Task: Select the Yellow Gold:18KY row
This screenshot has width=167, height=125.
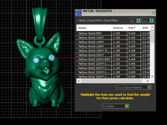Action: click(113, 46)
